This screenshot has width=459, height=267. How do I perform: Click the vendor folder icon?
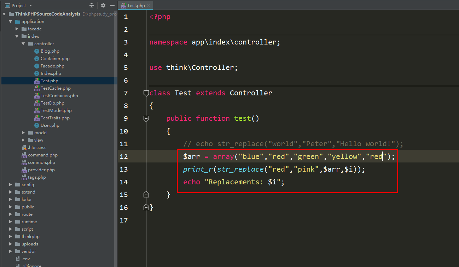(x=18, y=251)
